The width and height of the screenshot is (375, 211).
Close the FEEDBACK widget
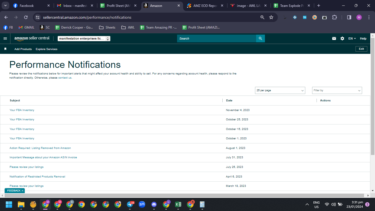point(23,191)
